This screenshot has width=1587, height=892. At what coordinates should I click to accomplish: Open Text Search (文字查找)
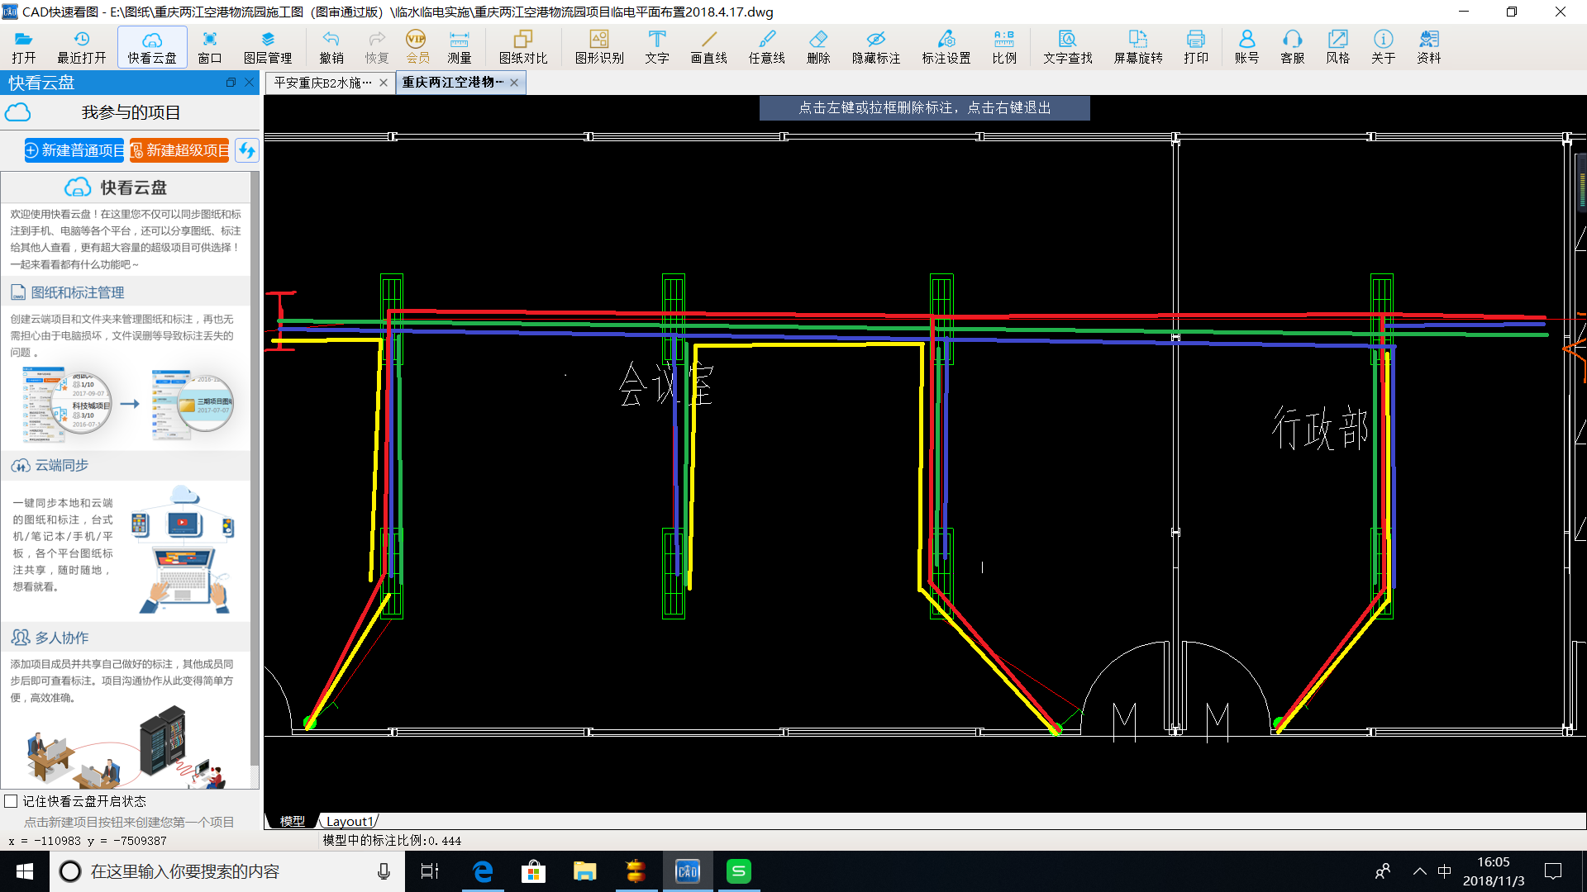(x=1068, y=47)
